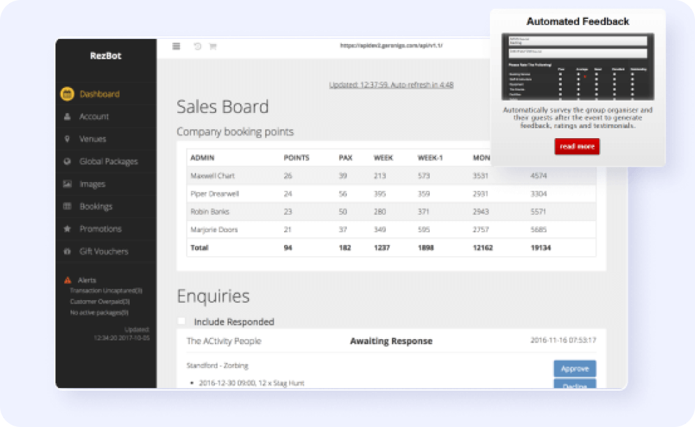
Task: Click the Venues map pin icon
Action: pos(67,139)
